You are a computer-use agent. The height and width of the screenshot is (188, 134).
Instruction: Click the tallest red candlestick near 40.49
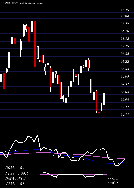point(35,44)
